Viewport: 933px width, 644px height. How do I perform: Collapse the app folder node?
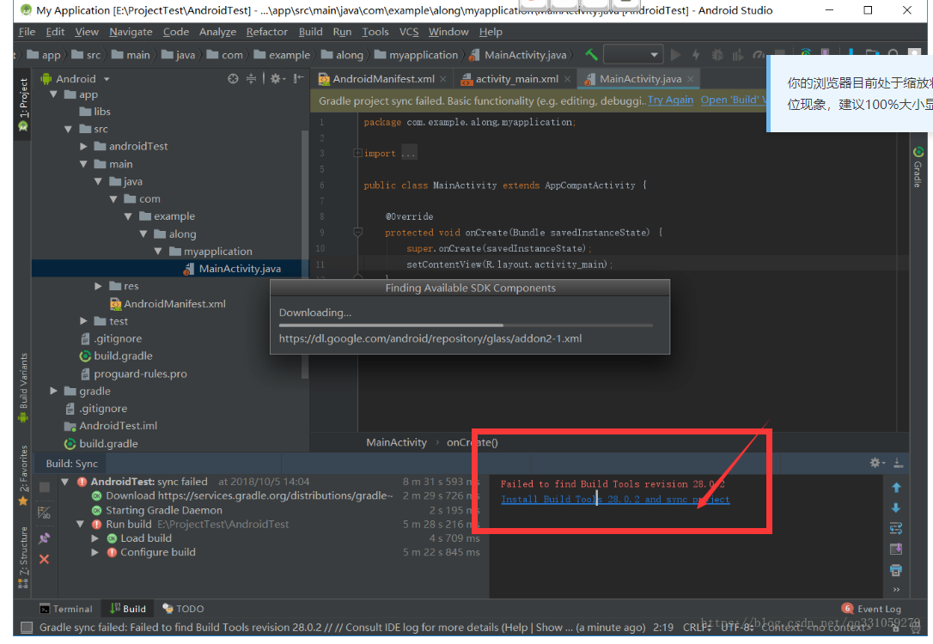(53, 94)
